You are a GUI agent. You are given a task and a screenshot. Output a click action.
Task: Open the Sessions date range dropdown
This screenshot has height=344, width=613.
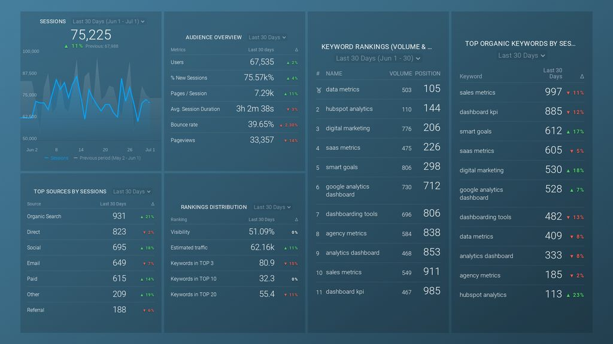[109, 21]
